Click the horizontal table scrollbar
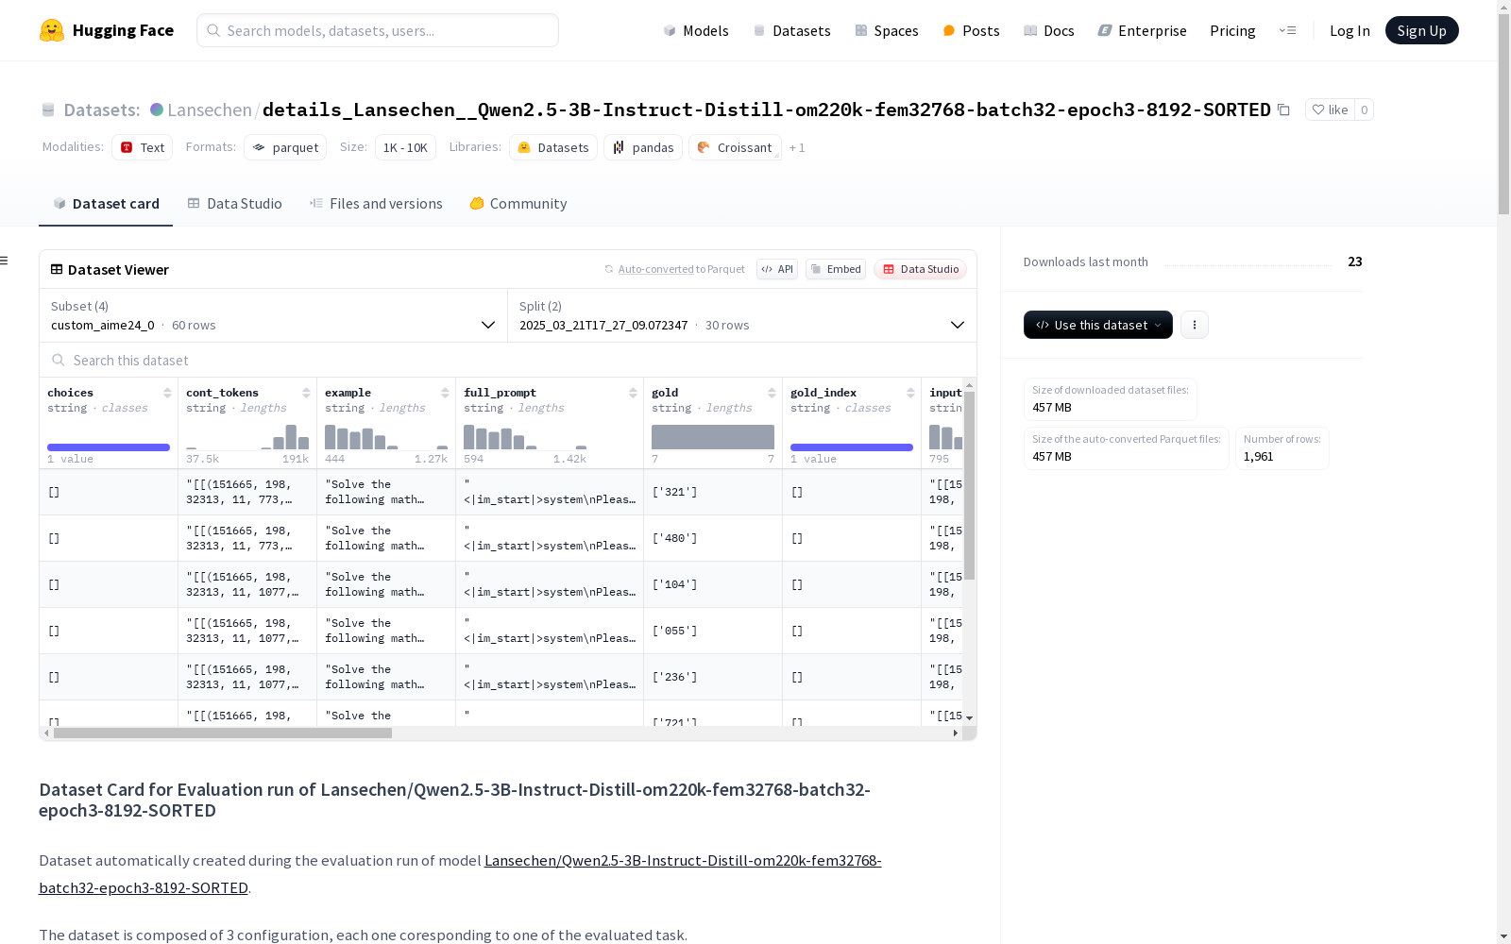1511x944 pixels. 223,733
